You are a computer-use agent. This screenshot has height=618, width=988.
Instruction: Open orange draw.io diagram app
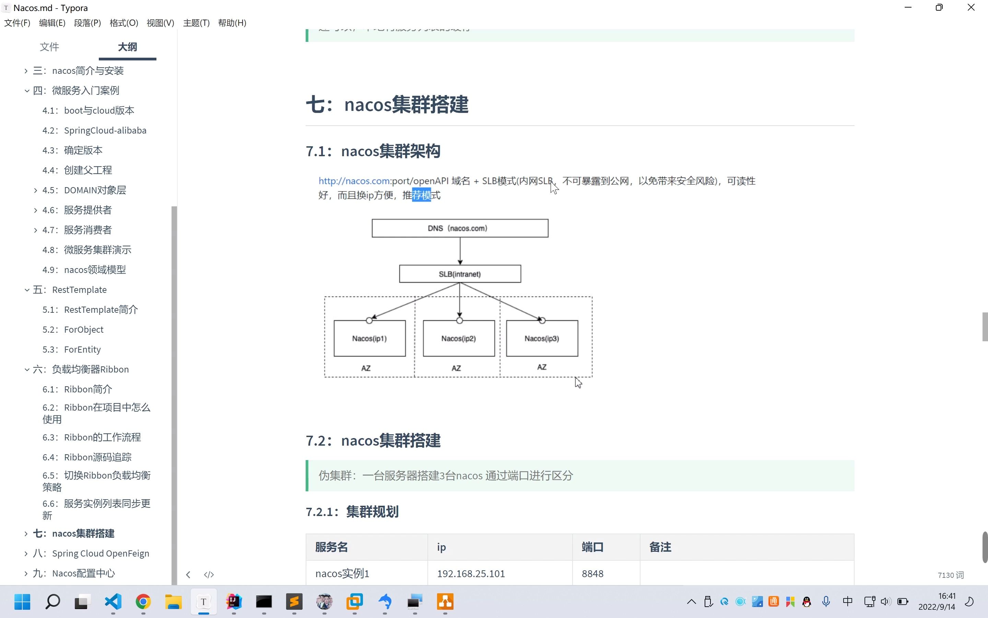(445, 601)
